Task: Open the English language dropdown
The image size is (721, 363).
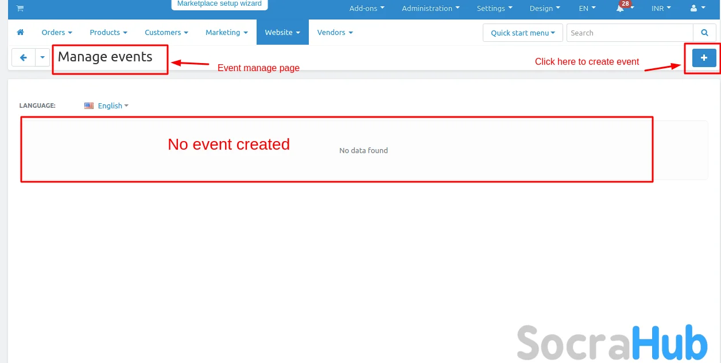Action: click(113, 106)
